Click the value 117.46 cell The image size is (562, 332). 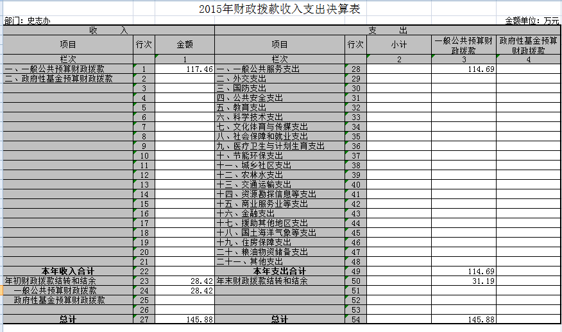point(185,69)
